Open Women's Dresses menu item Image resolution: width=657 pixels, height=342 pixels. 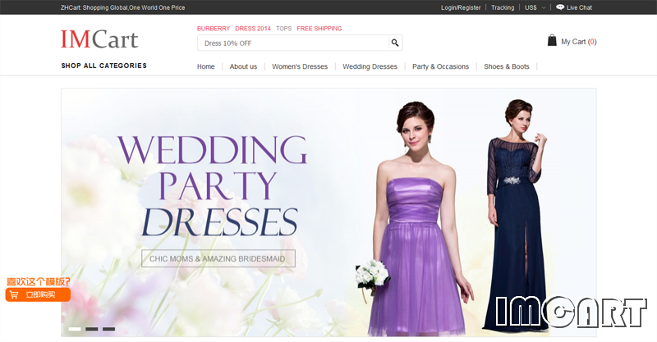[300, 66]
